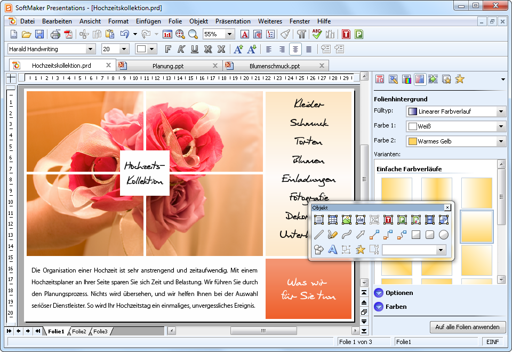
Task: Open the Fülltyp dropdown
Action: 456,111
